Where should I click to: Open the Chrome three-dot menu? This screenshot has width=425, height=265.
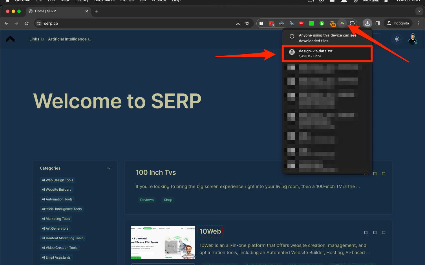pyautogui.click(x=419, y=23)
